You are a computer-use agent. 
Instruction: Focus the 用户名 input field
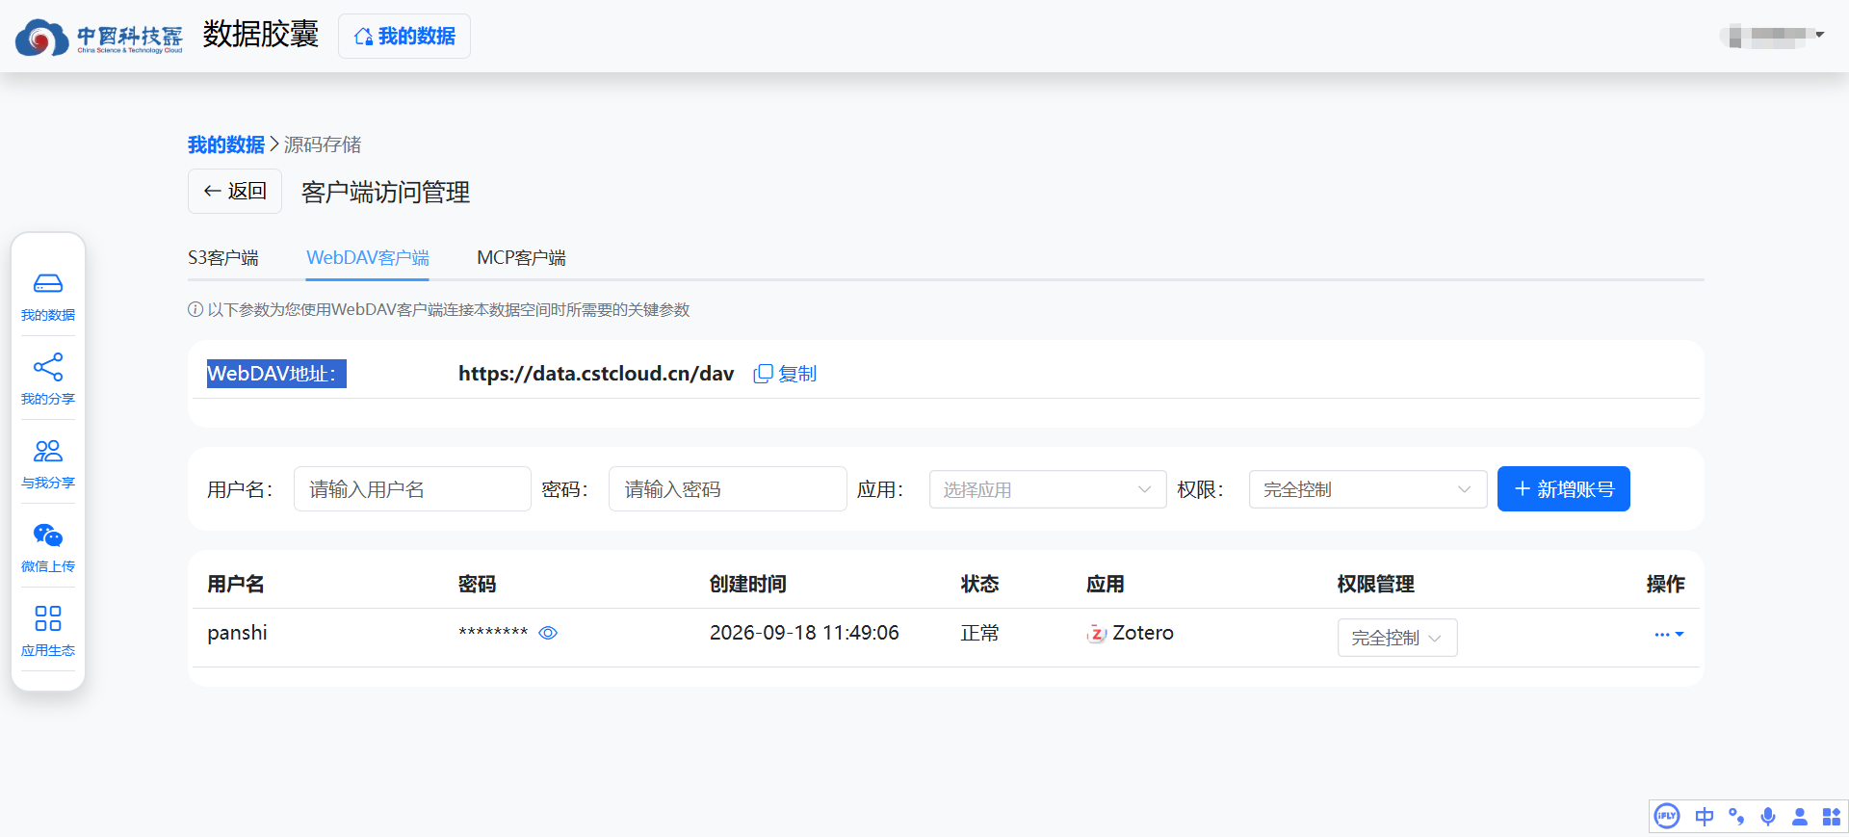(412, 489)
